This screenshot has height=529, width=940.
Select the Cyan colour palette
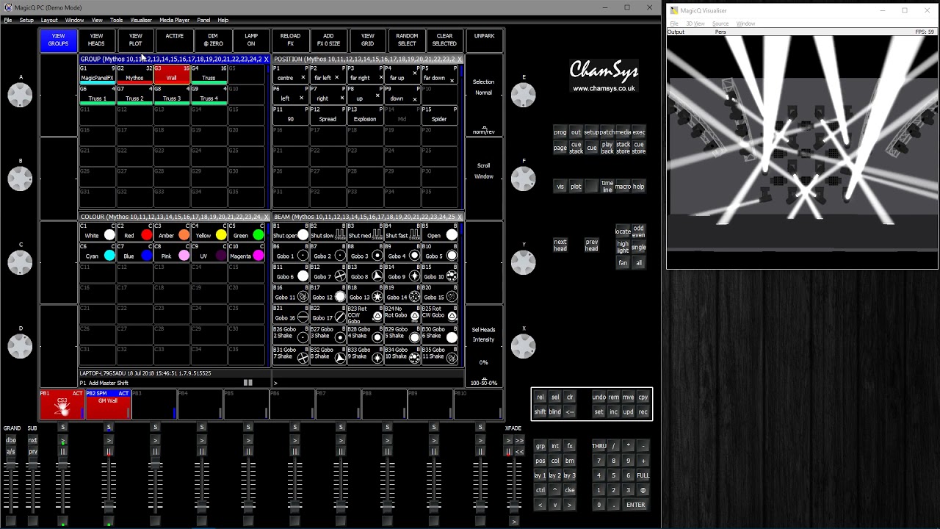(98, 252)
